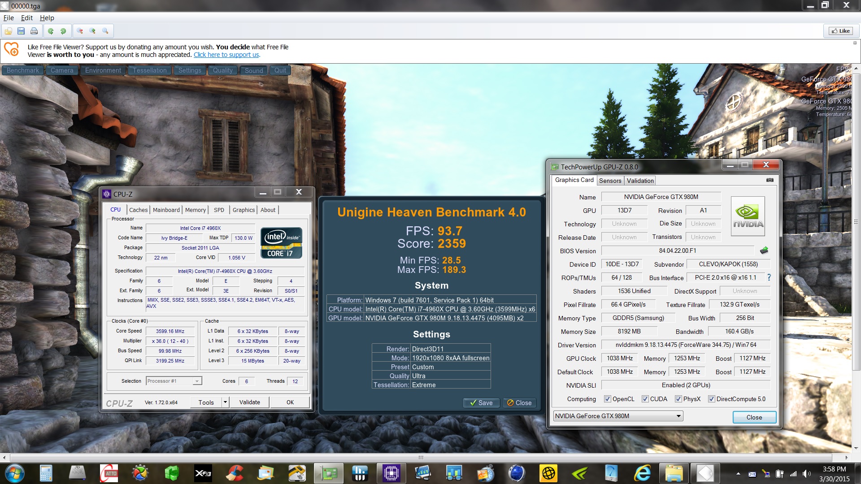Switch to the Sensors tab in GPU-Z
The height and width of the screenshot is (484, 861).
(610, 181)
